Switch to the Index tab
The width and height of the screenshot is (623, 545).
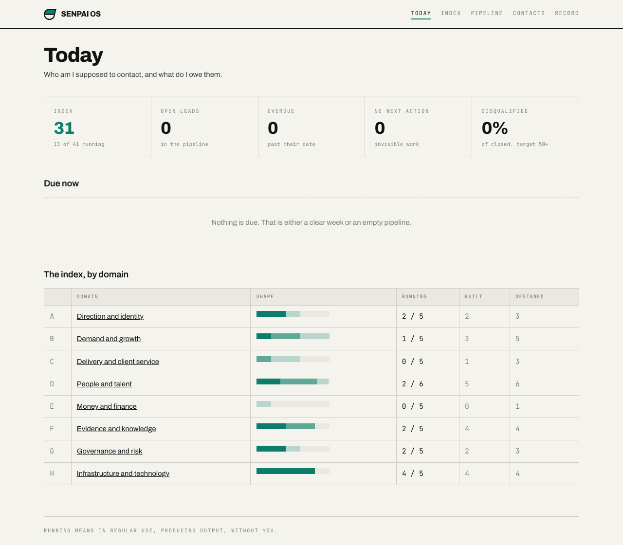tap(451, 14)
